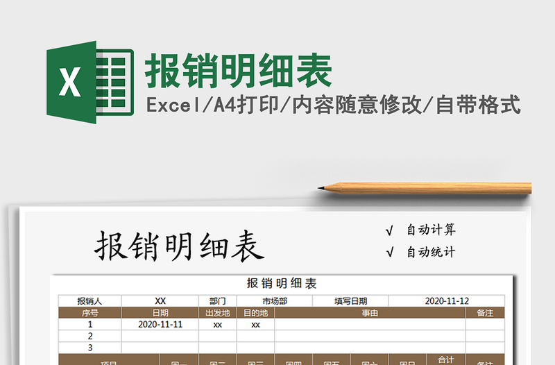Select the 2020-11-12 date cell
Image resolution: width=555 pixels, height=365 pixels.
[x=447, y=301]
